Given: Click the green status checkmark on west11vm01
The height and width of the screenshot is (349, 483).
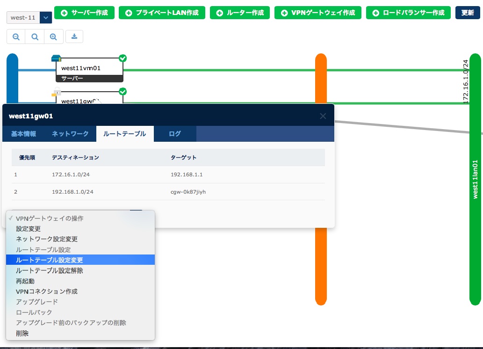Looking at the screenshot, I should click(123, 58).
